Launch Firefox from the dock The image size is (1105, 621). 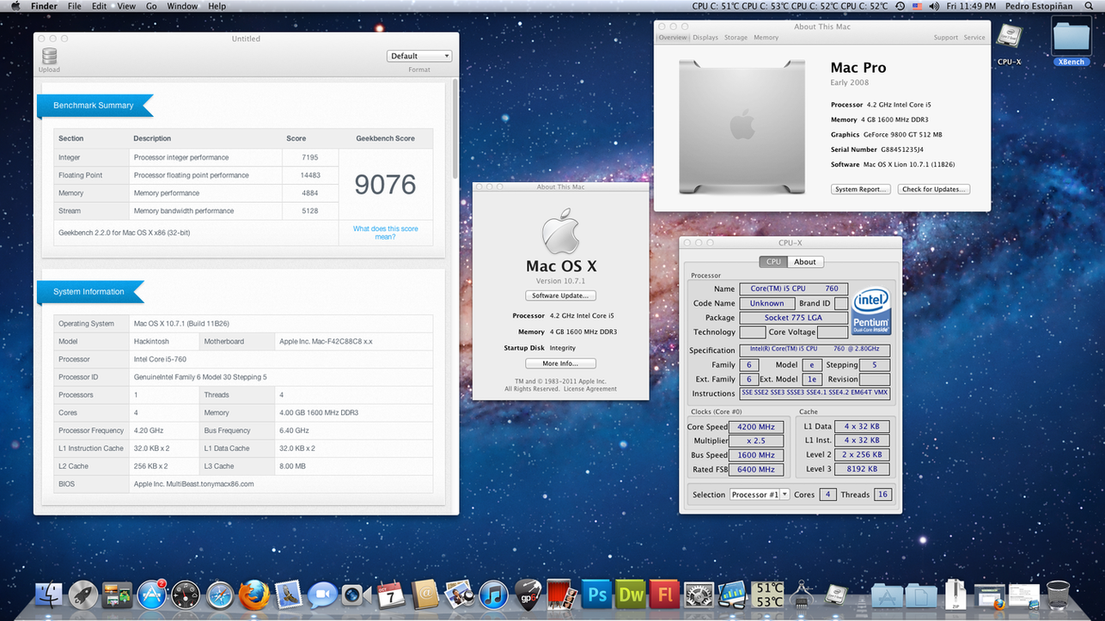(253, 594)
